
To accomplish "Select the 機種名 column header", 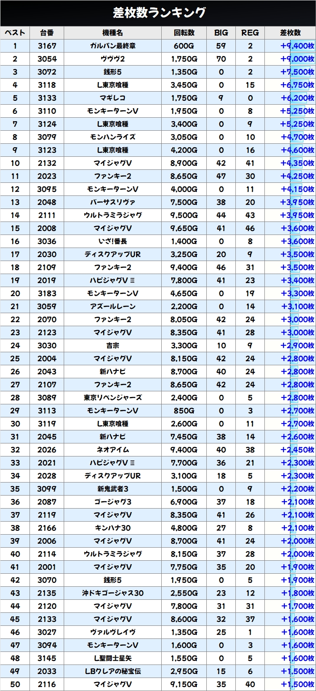I will pos(113,33).
